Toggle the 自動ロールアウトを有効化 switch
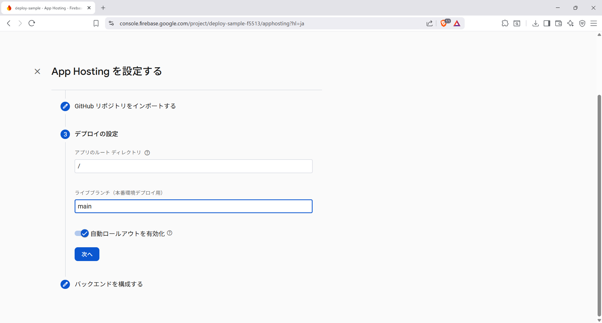Viewport: 602px width, 323px height. tap(82, 233)
